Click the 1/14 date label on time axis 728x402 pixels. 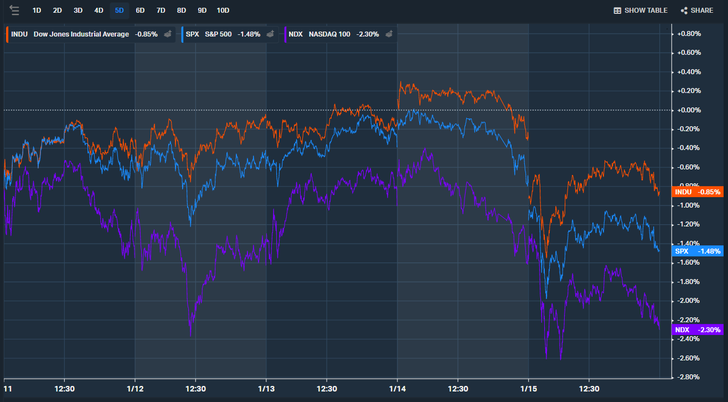(397, 388)
